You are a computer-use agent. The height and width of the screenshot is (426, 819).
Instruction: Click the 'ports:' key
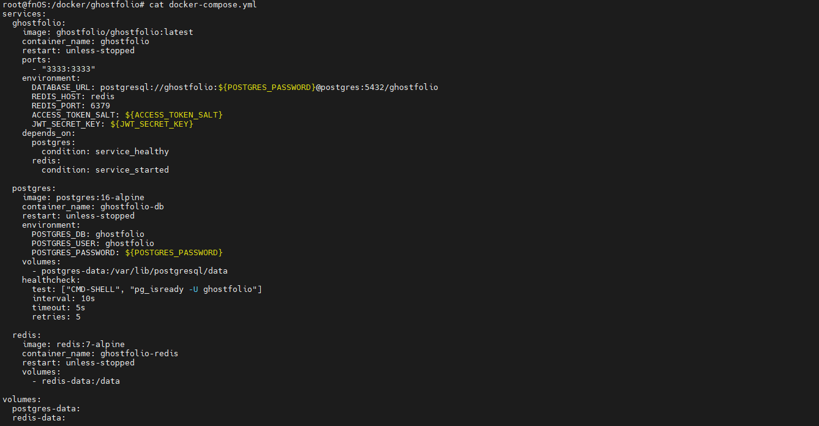pos(37,60)
